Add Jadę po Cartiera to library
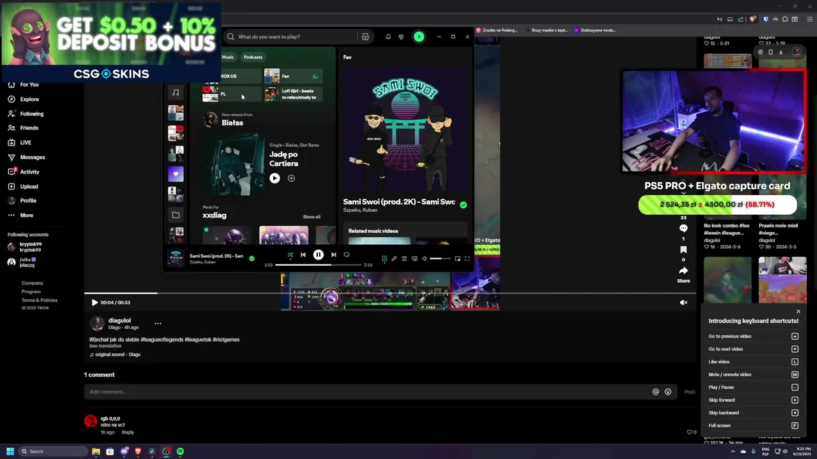 click(291, 178)
